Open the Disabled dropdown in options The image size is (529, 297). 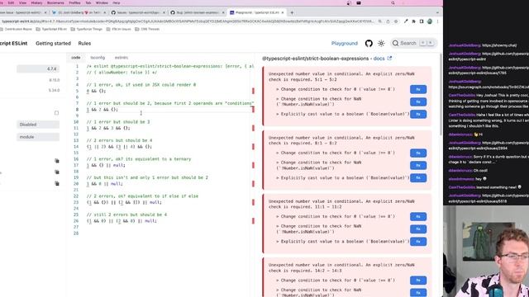(x=38, y=125)
